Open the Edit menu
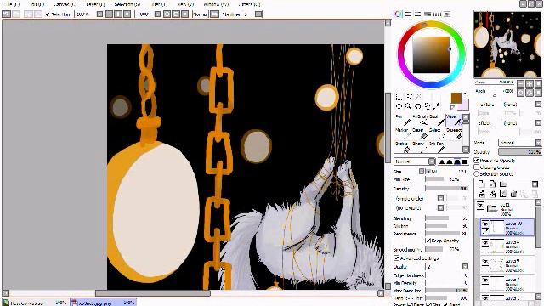The width and height of the screenshot is (544, 306). (x=37, y=4)
